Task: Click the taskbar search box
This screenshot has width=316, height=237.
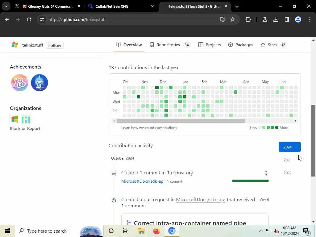Action: tap(59, 231)
